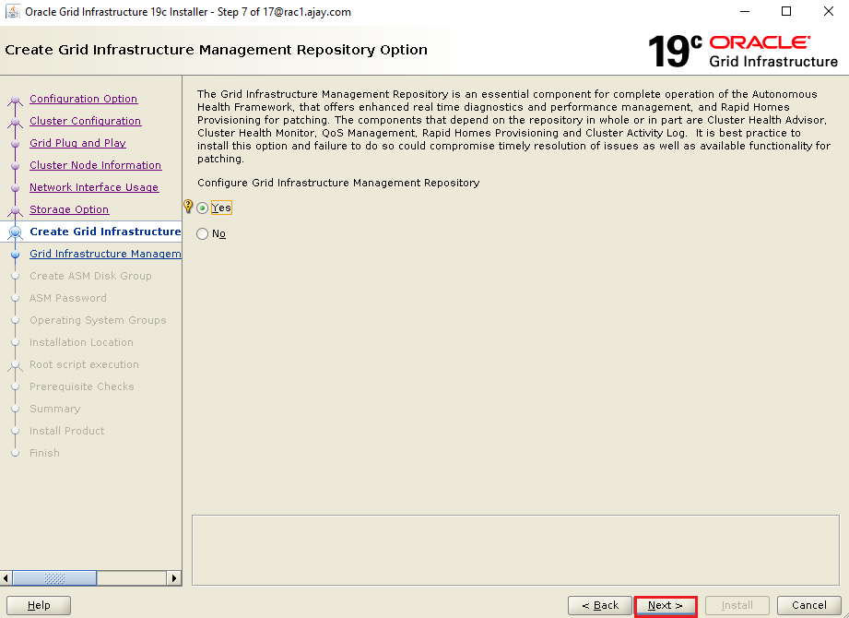This screenshot has height=618, width=849.
Task: Click the step bullet beside Grid Infrastructure Managem
Action: [x=15, y=254]
